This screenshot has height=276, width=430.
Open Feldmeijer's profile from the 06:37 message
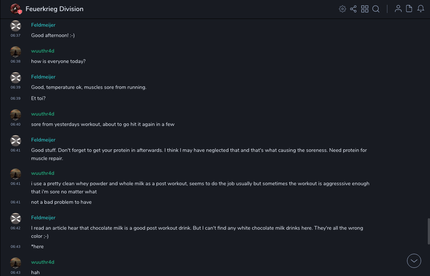(43, 25)
